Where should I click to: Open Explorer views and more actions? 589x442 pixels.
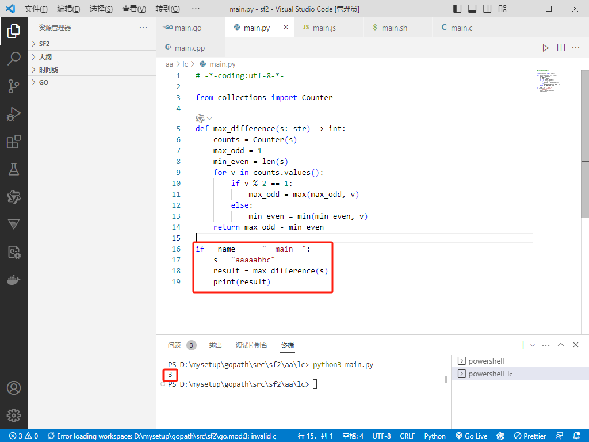tap(143, 28)
